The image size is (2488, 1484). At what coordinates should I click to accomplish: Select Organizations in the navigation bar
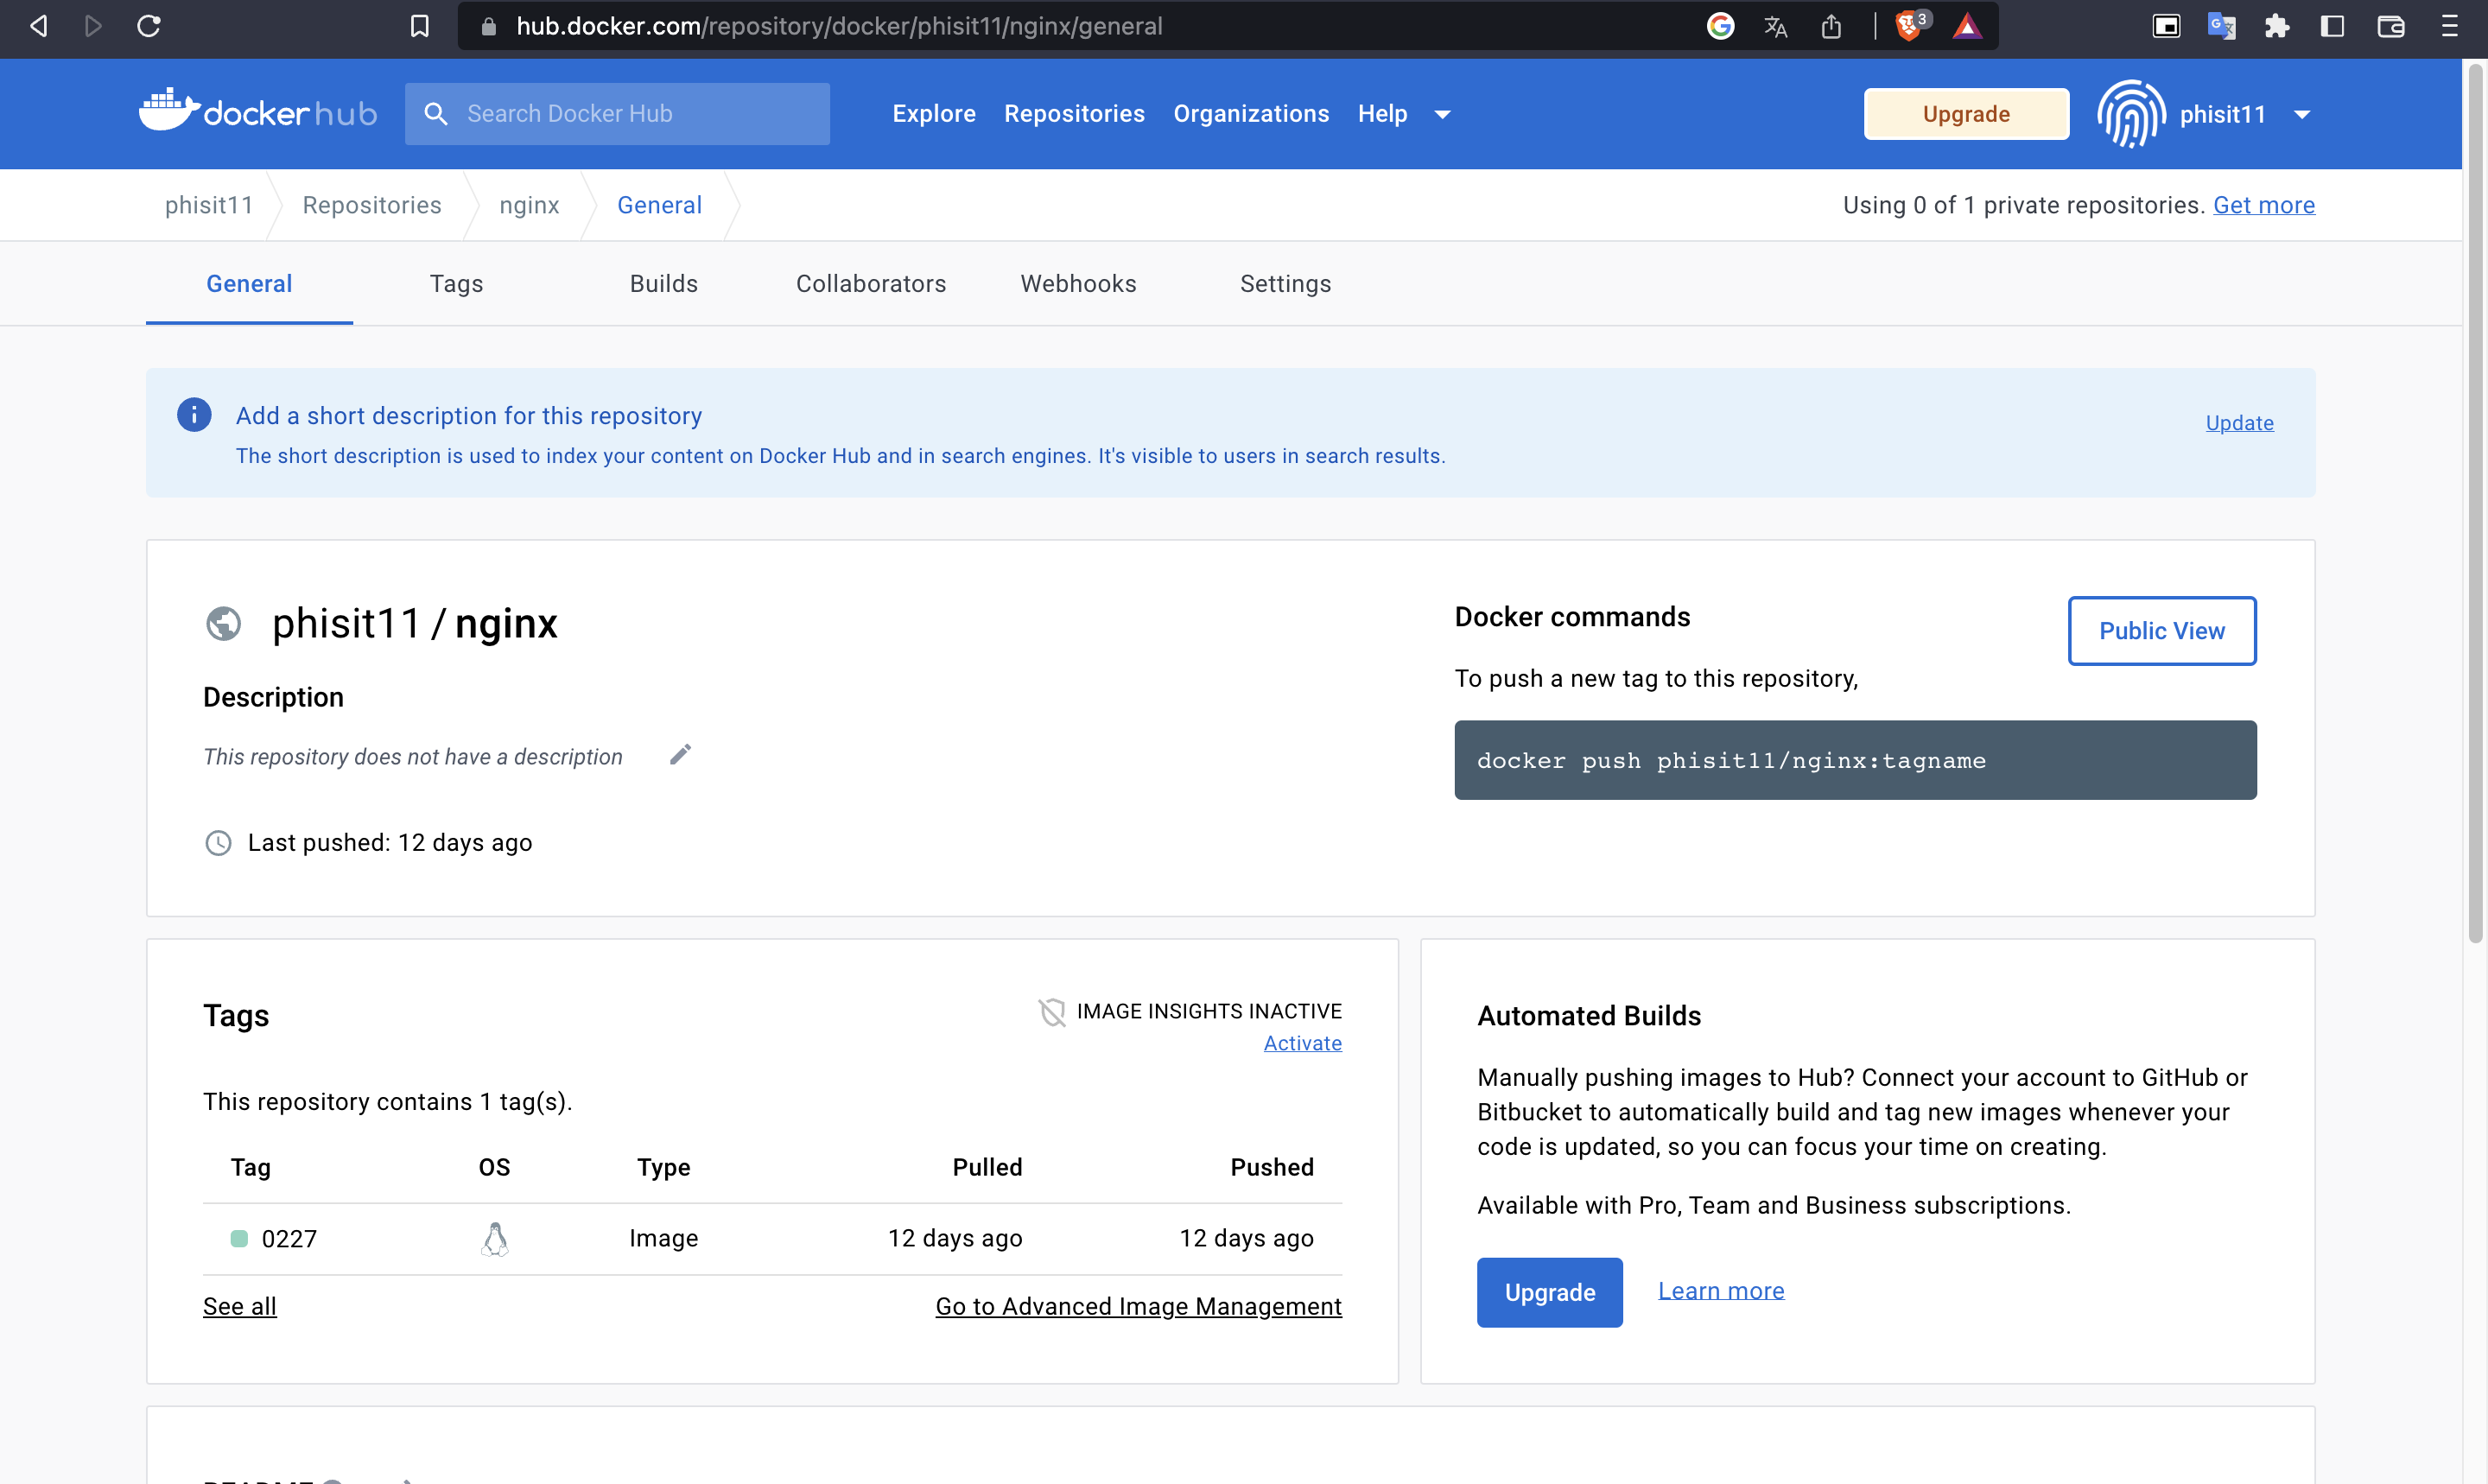1251,113
